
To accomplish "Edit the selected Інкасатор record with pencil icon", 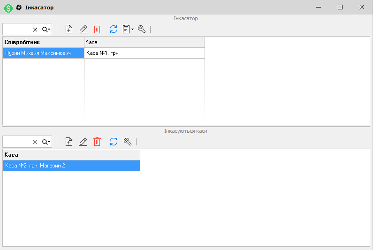I will (83, 29).
